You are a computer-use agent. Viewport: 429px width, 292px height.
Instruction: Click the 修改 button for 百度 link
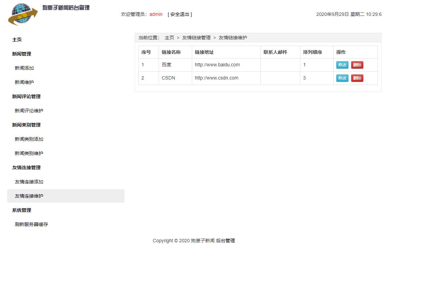(x=342, y=65)
